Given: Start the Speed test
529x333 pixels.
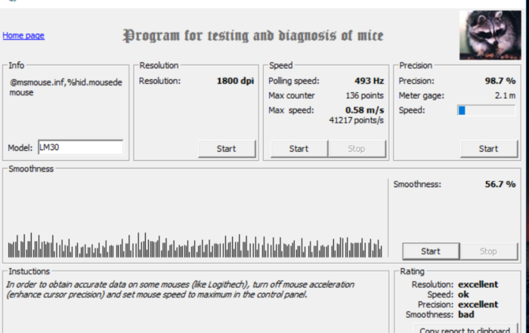Looking at the screenshot, I should [299, 149].
